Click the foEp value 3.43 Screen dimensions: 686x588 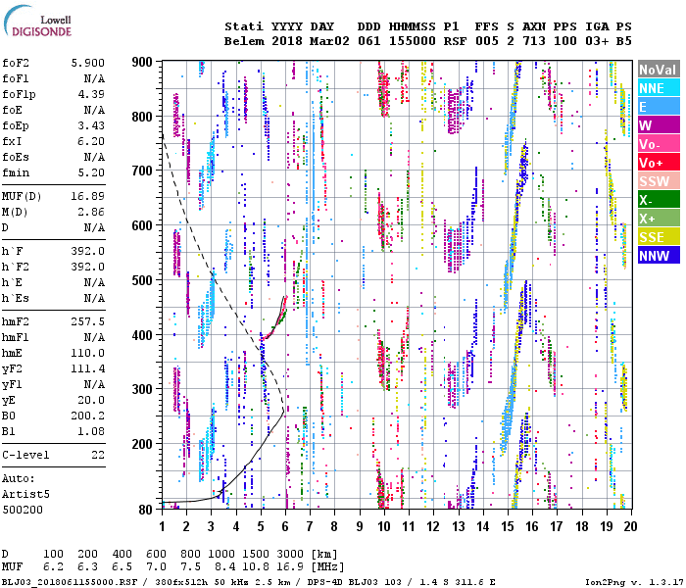click(x=91, y=126)
